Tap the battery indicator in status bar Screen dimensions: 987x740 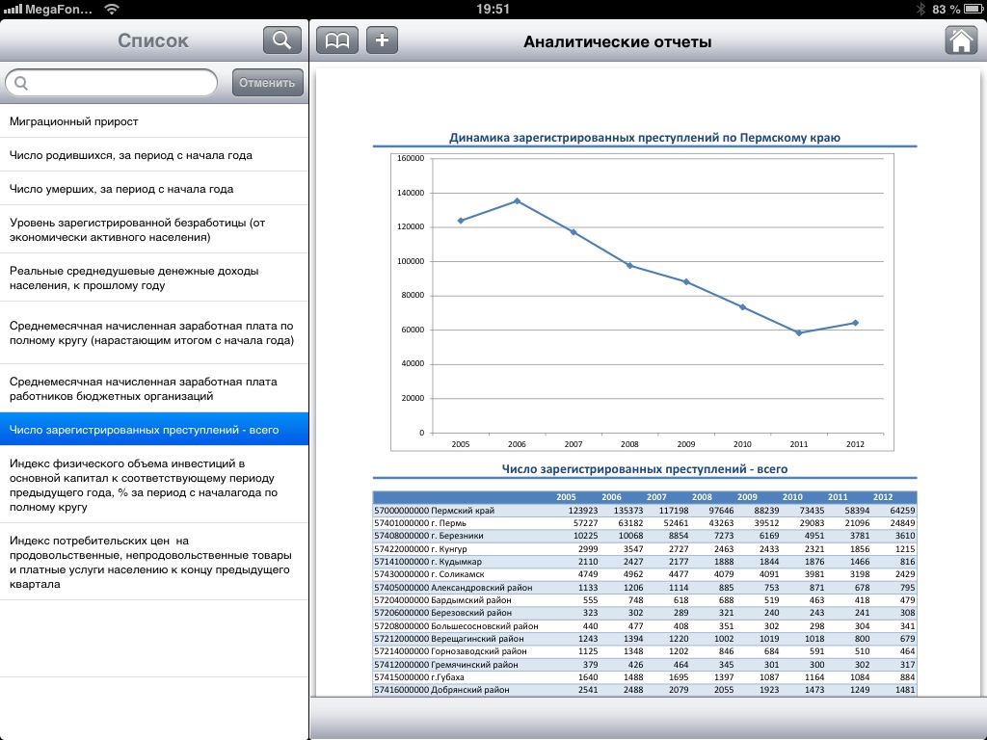tap(971, 9)
